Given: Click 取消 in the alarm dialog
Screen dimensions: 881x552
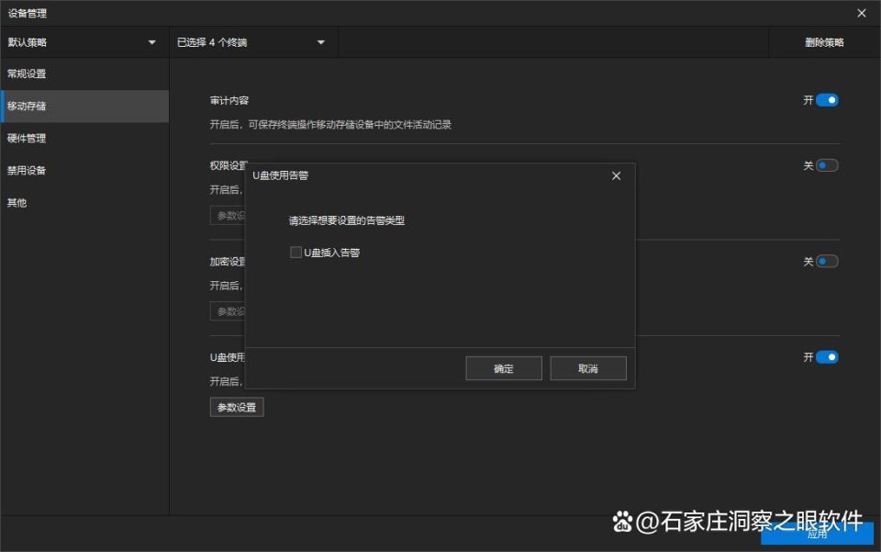Looking at the screenshot, I should (x=587, y=368).
